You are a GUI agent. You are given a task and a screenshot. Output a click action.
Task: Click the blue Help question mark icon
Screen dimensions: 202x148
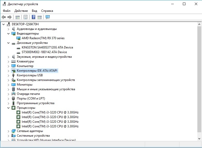click(x=33, y=17)
